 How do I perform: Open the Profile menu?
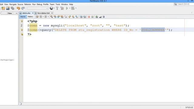(x=46, y=4)
